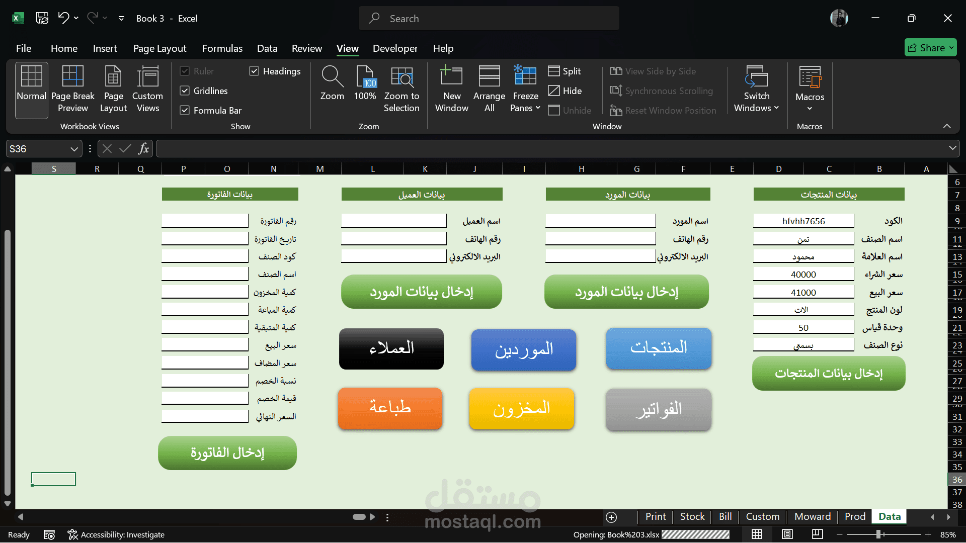Image resolution: width=966 pixels, height=543 pixels.
Task: Click the green إدخال بيانات المنتجات button
Action: coord(829,373)
